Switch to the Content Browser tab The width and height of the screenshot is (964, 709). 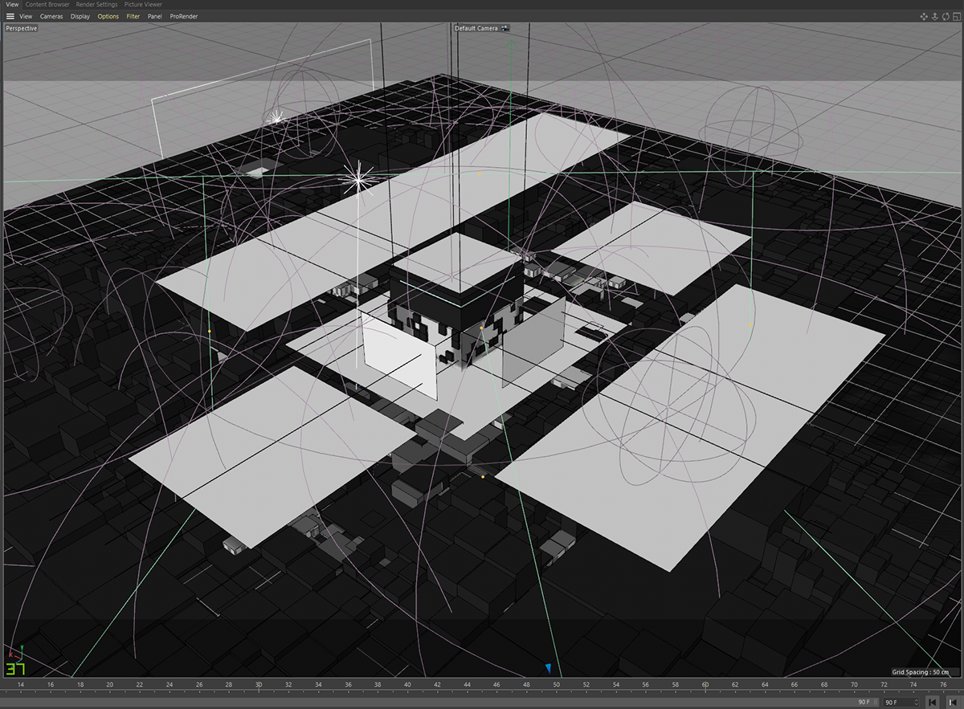pos(47,4)
